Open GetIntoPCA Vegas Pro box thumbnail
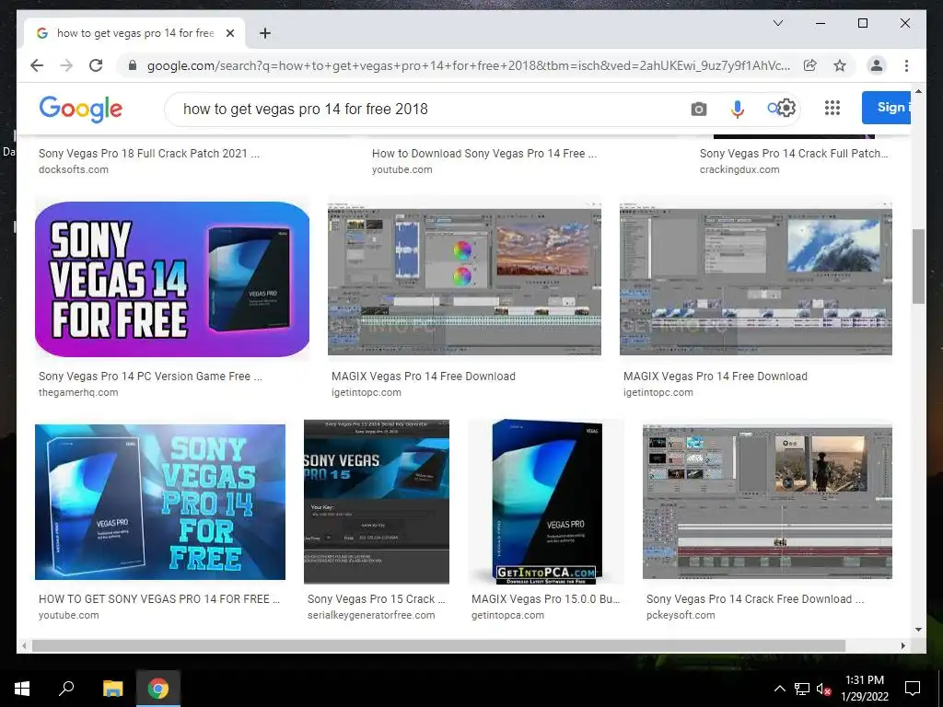Viewport: 943px width, 707px height. (546, 502)
